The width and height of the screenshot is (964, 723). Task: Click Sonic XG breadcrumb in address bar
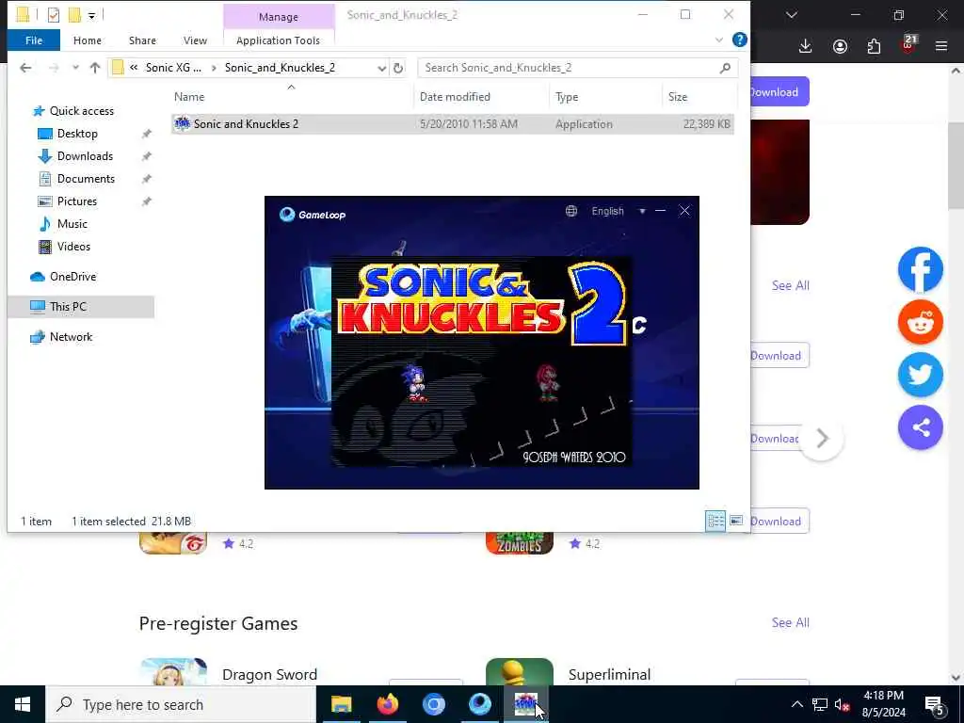pyautogui.click(x=173, y=68)
